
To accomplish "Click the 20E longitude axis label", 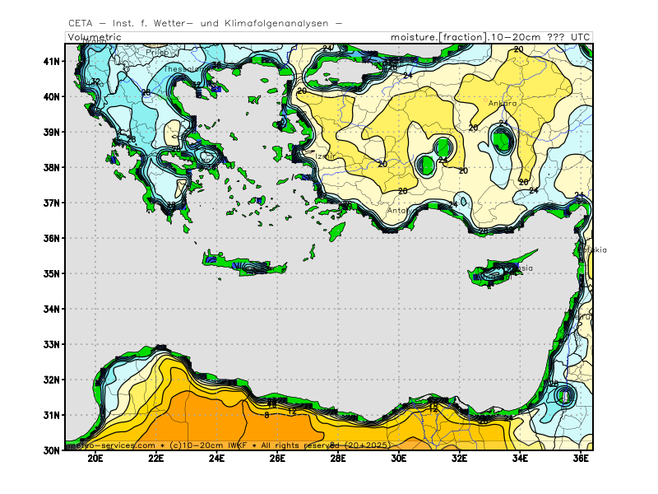I will coord(95,459).
